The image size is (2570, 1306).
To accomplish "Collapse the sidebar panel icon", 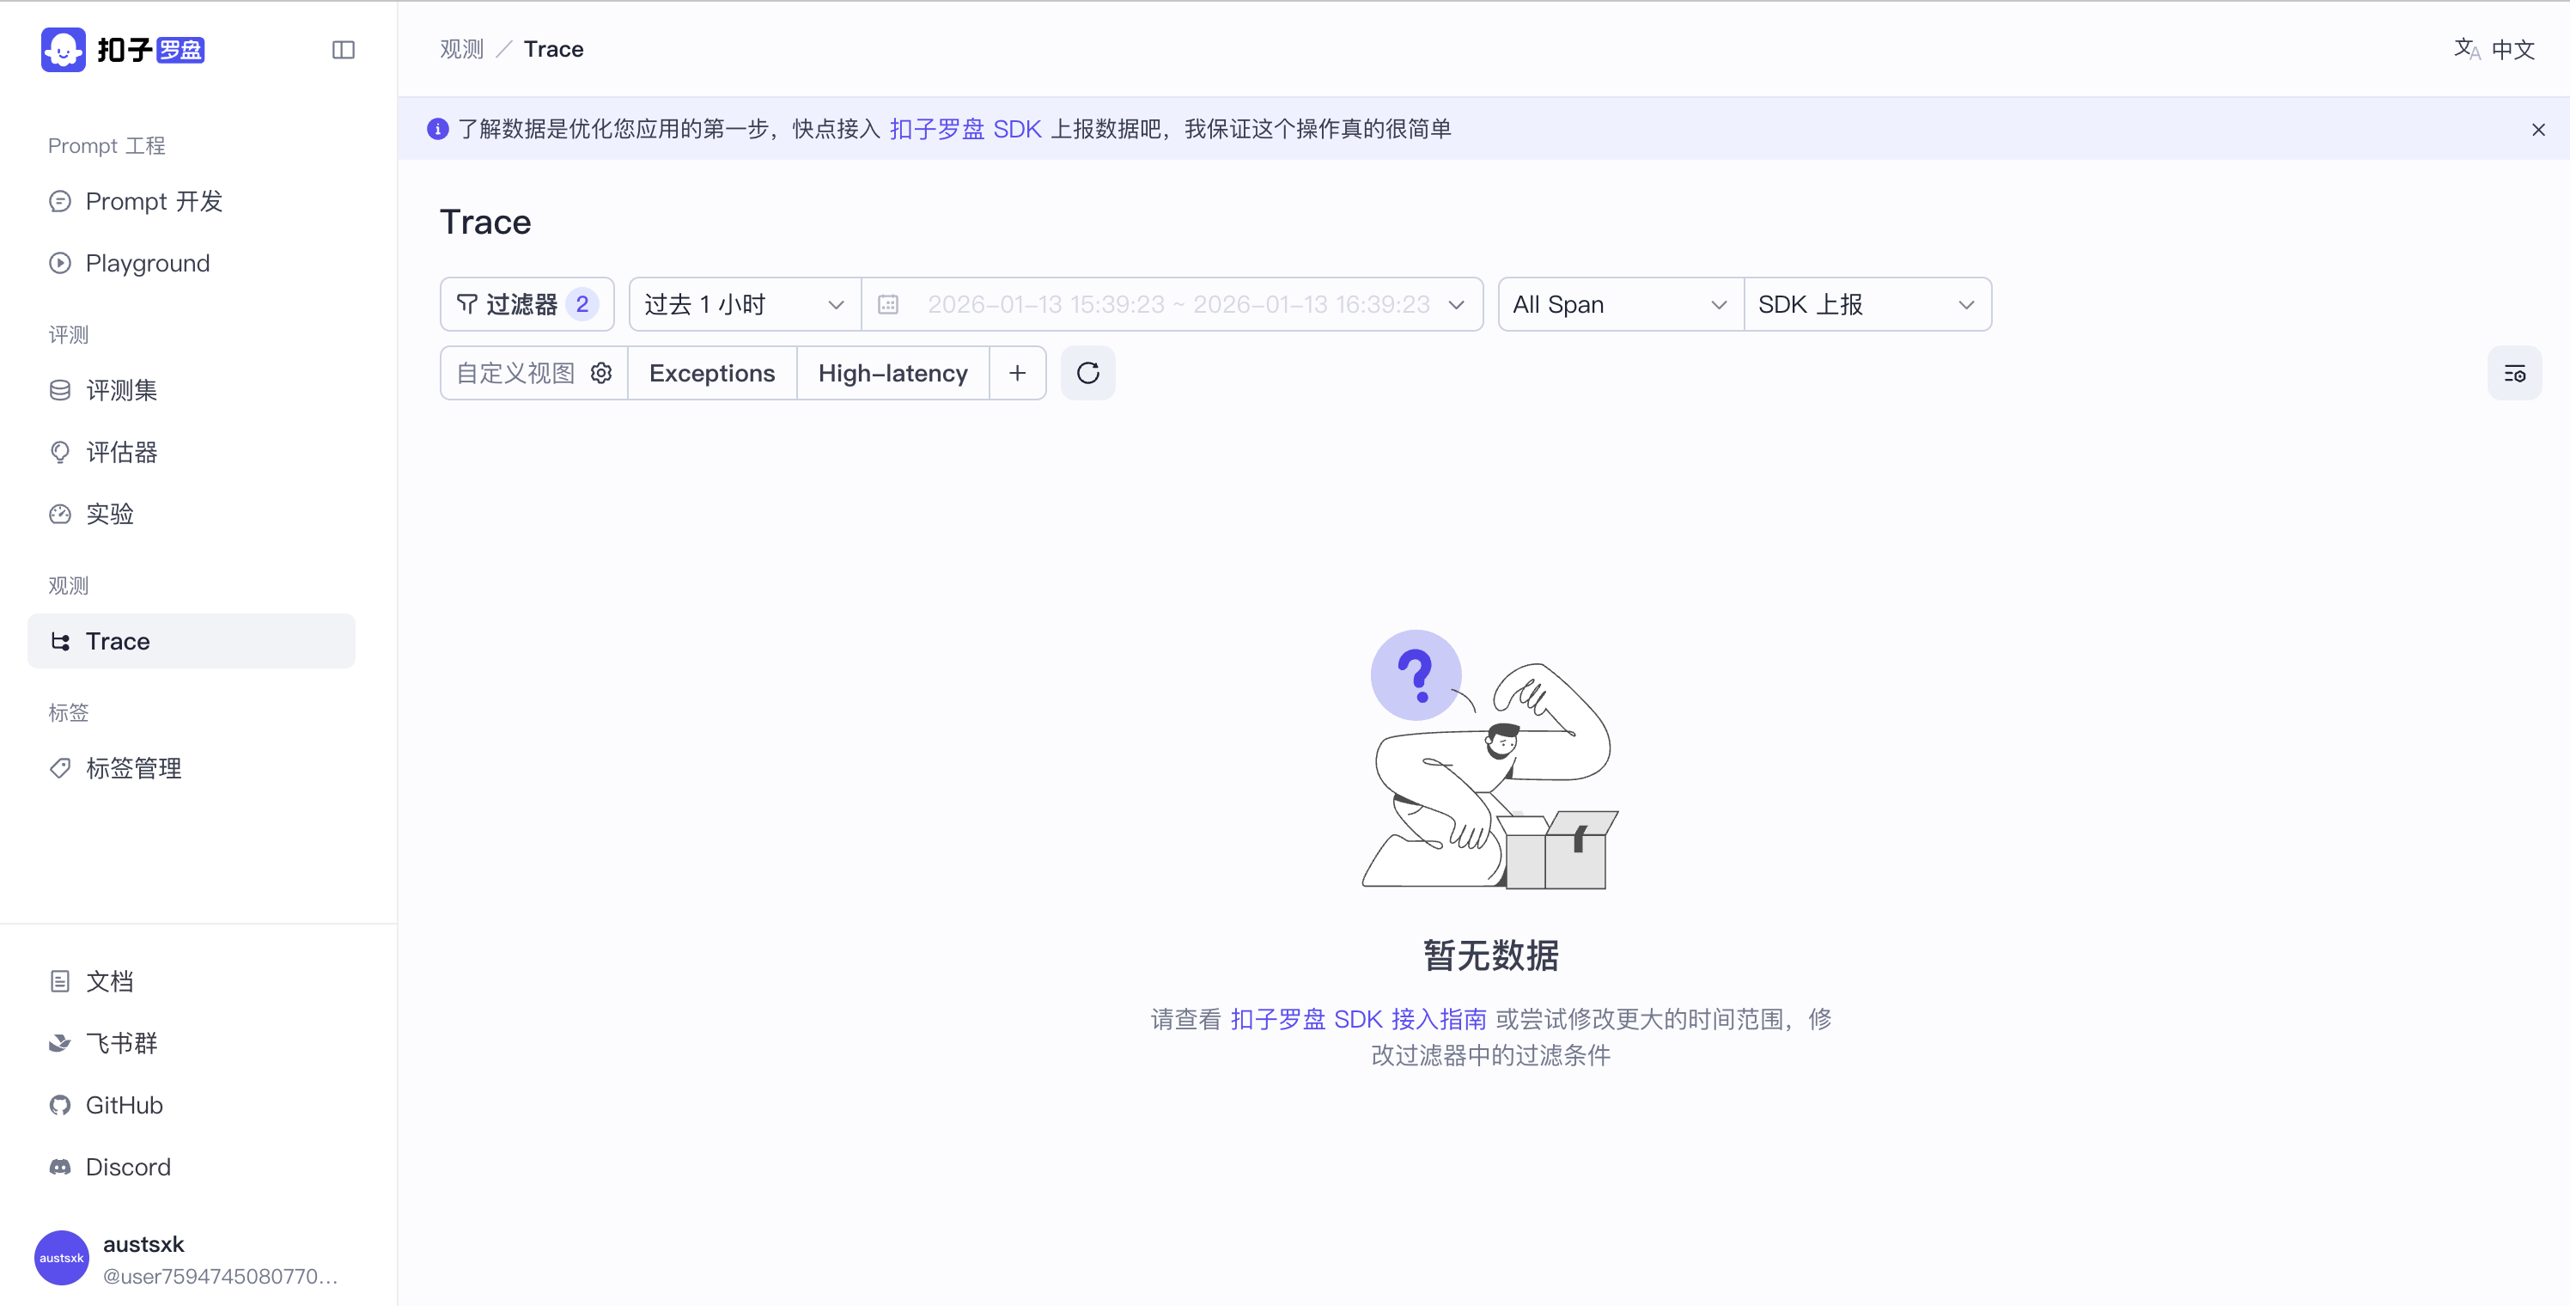I will click(x=344, y=50).
